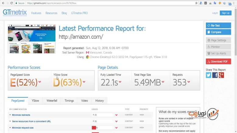Click the Total Page Size arrow indicator
Screen dimensions: 237x133
point(163,82)
